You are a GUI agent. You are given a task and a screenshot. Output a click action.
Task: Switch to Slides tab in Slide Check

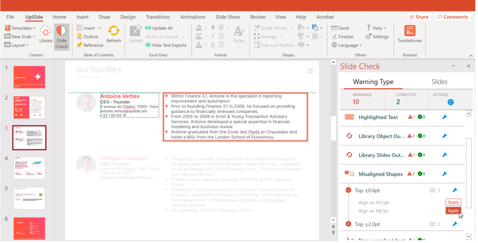tap(439, 82)
